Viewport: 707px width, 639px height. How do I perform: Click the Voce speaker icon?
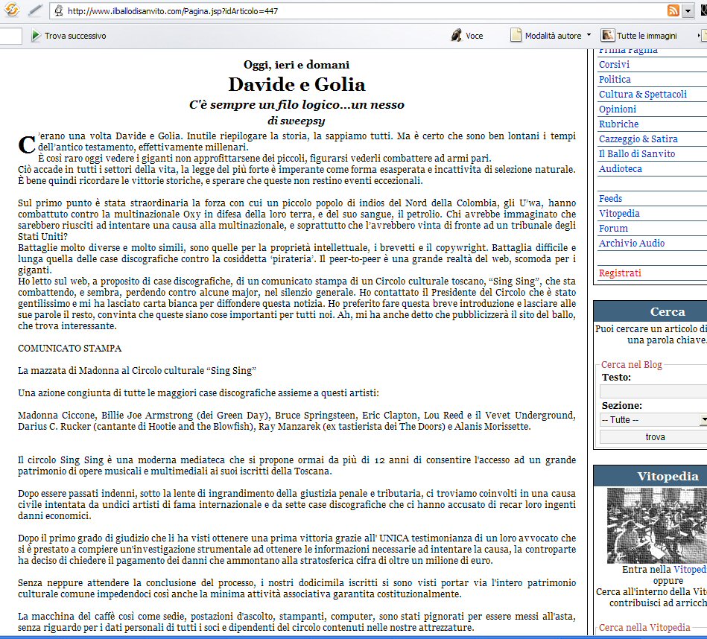pos(457,36)
